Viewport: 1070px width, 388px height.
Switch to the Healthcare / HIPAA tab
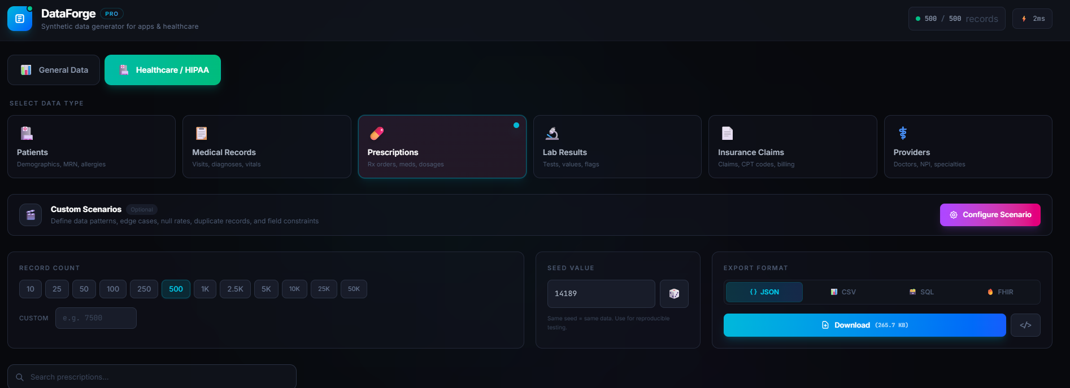(163, 70)
